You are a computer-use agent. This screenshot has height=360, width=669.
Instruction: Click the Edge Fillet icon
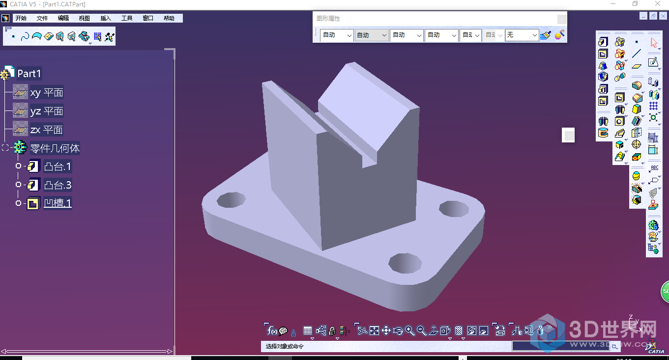(x=637, y=85)
